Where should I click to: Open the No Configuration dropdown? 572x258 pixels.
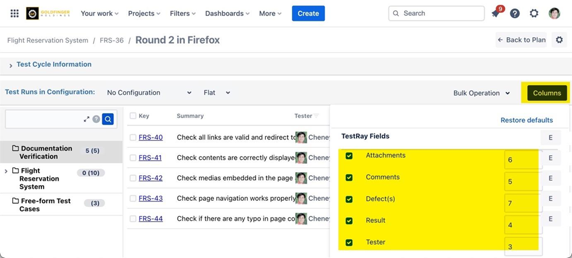[x=149, y=93]
